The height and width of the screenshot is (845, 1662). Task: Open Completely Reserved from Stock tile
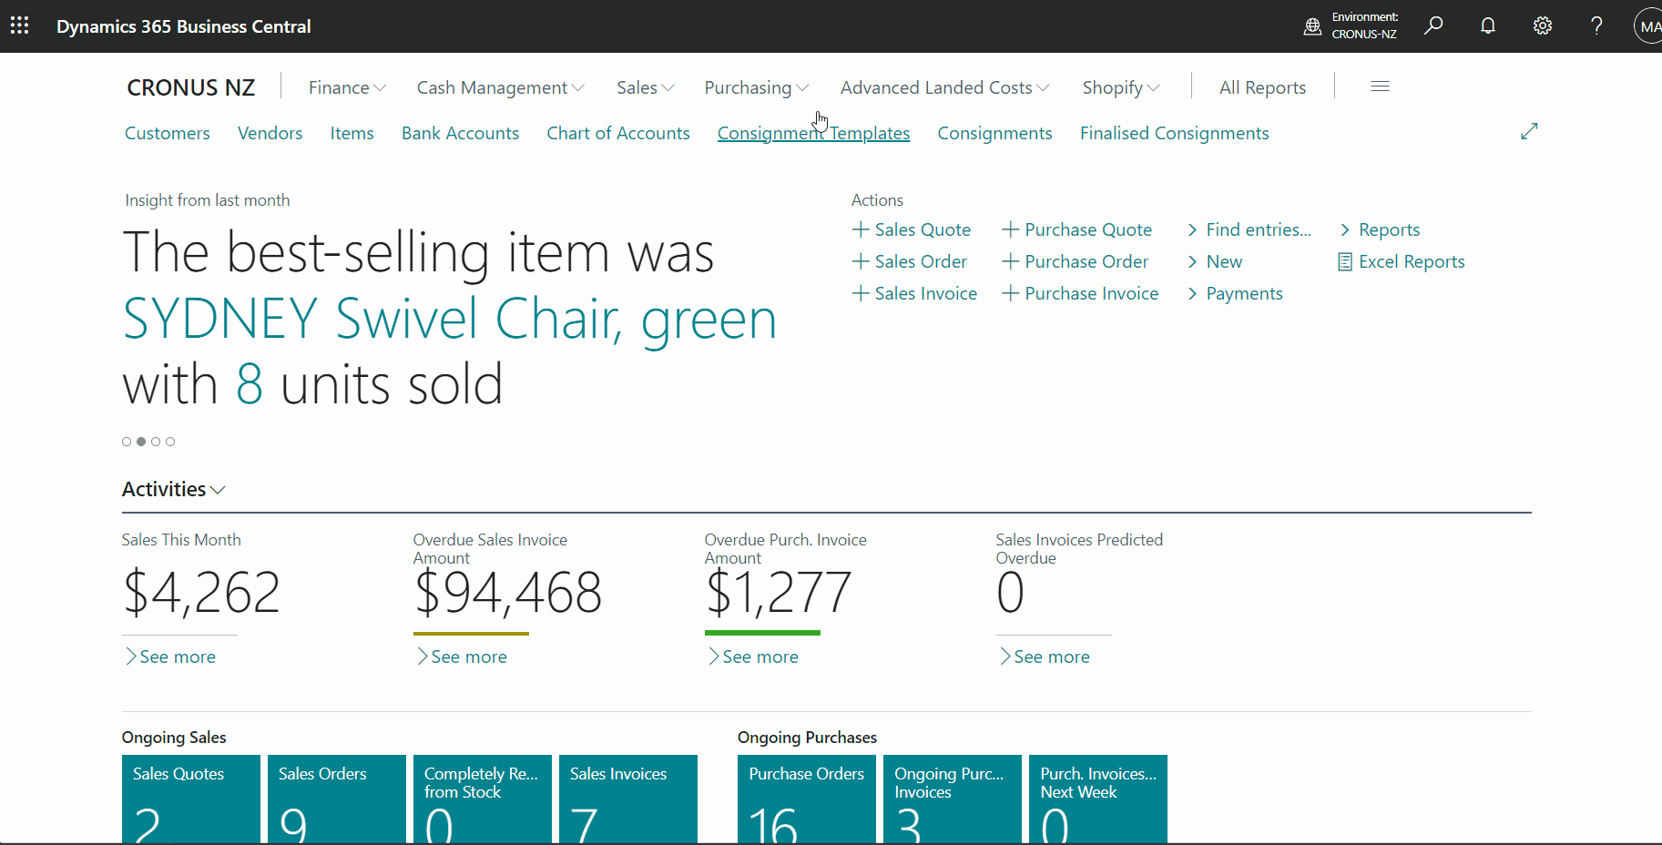[483, 799]
